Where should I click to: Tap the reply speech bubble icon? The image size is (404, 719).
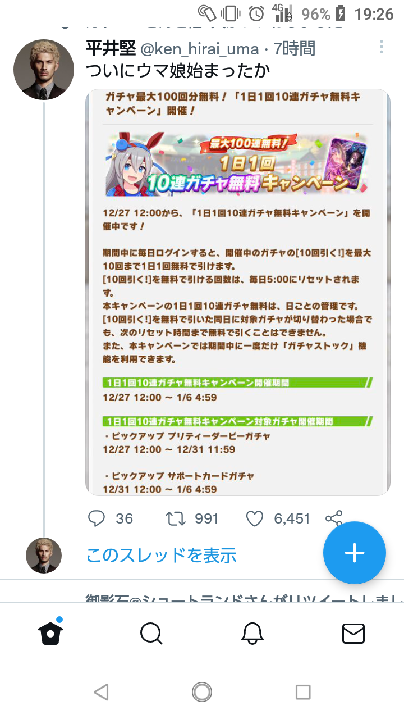[x=97, y=518]
